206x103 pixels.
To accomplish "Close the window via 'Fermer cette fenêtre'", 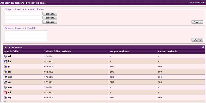I will tap(196, 3).
